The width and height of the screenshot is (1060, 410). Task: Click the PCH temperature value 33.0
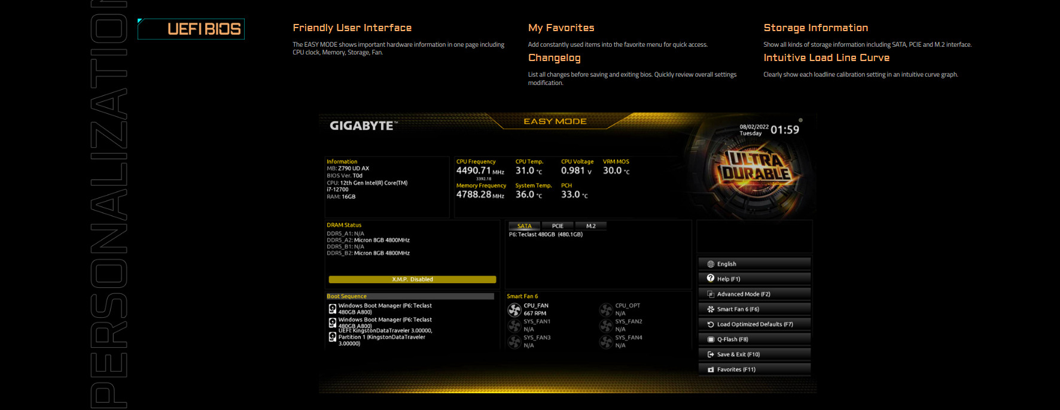pos(574,195)
